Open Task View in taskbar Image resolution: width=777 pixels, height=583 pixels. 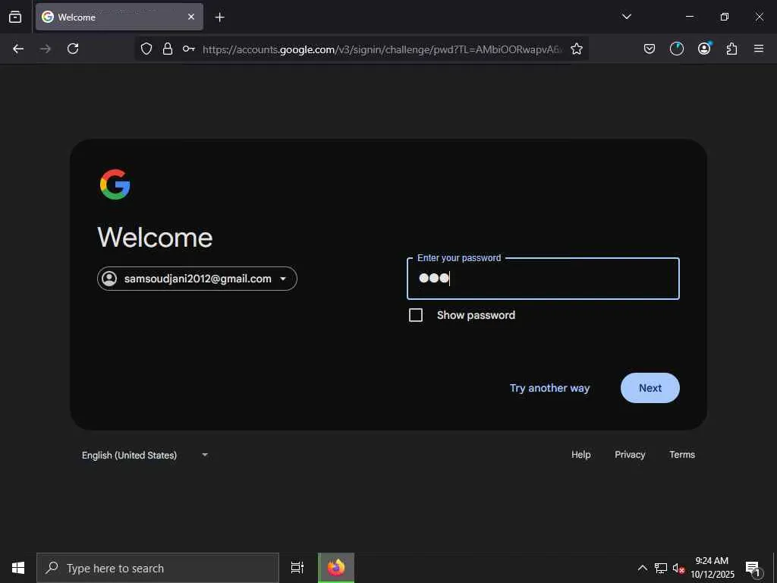(297, 568)
